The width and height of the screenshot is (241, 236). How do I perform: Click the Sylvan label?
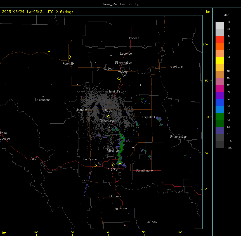109,69
